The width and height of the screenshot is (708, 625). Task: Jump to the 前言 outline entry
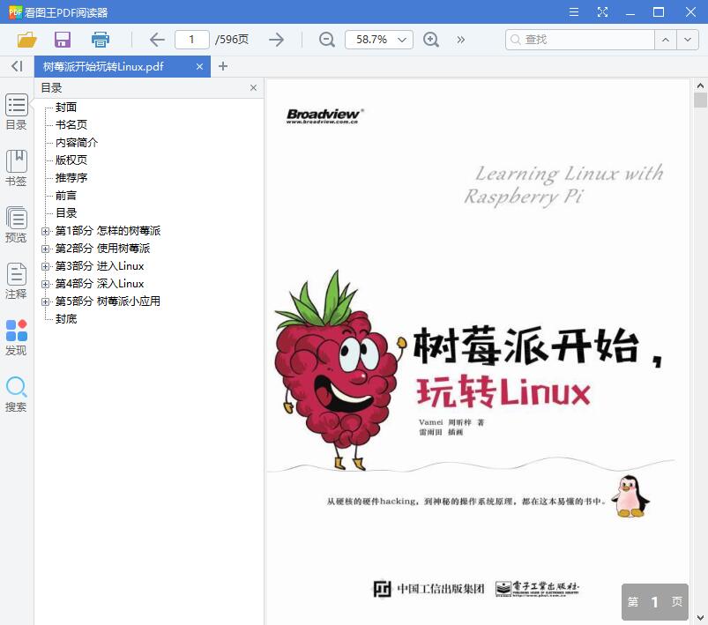pyautogui.click(x=66, y=195)
